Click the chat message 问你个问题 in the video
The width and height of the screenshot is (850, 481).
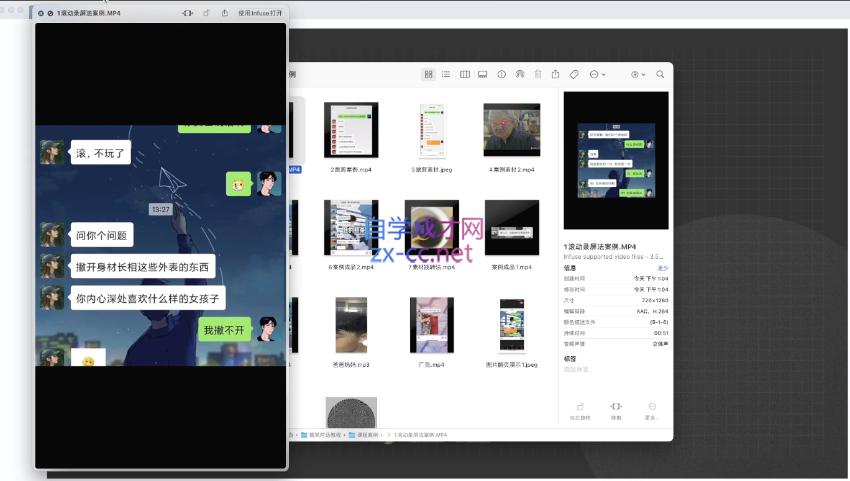pos(102,235)
